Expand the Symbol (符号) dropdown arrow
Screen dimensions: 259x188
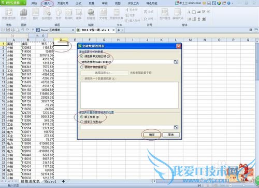tap(154, 19)
